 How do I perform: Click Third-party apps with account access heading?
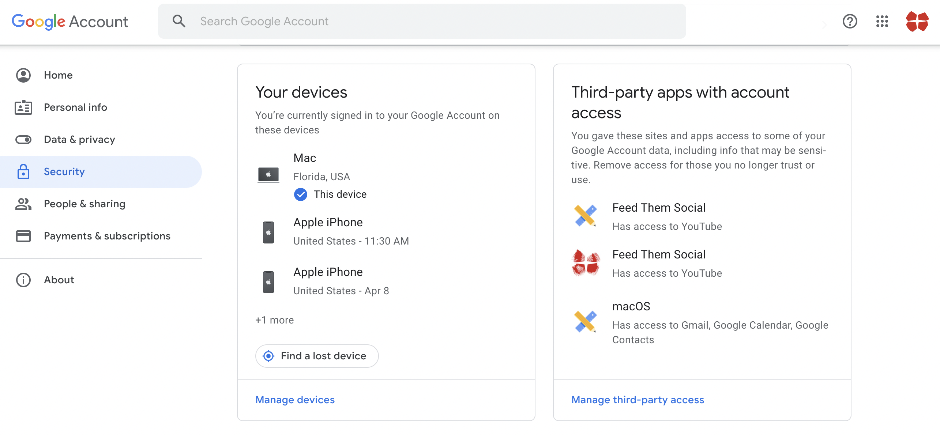click(680, 102)
